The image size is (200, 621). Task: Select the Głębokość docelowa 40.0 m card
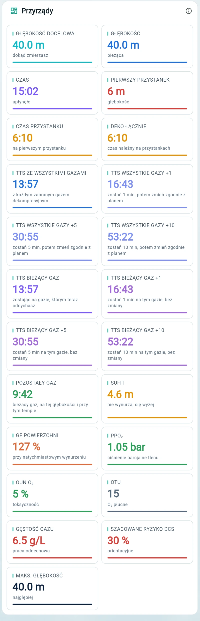52,46
